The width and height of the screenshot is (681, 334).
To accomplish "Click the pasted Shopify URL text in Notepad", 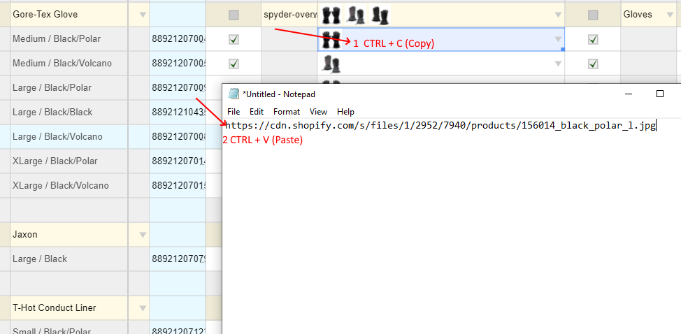I will coord(439,126).
